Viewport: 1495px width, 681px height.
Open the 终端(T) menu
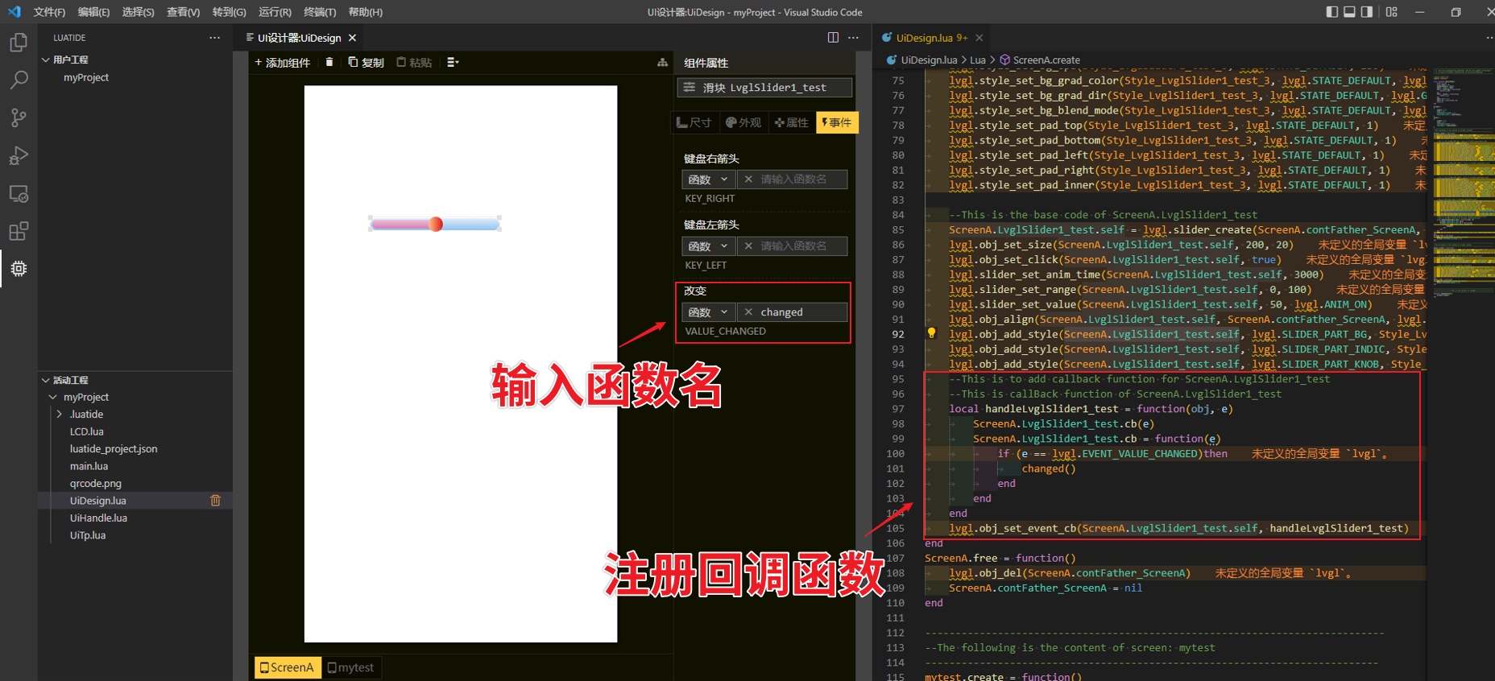(320, 12)
